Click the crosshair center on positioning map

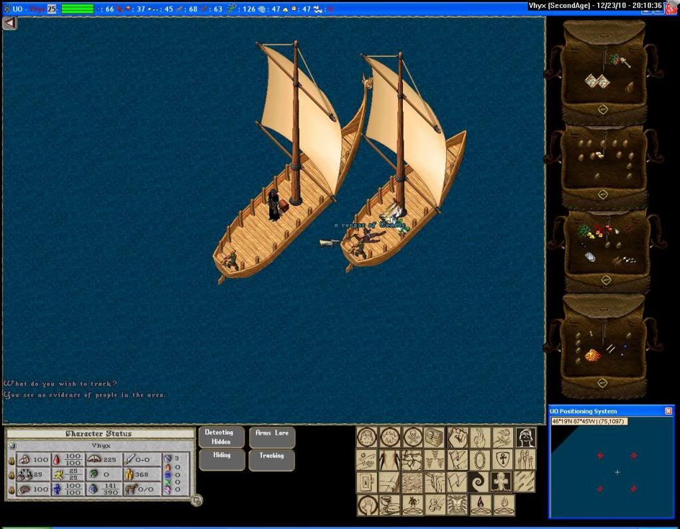tap(617, 473)
